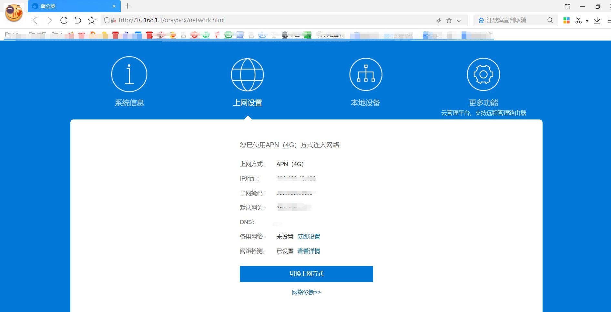Switch to the 系统信息 label tab

click(129, 103)
